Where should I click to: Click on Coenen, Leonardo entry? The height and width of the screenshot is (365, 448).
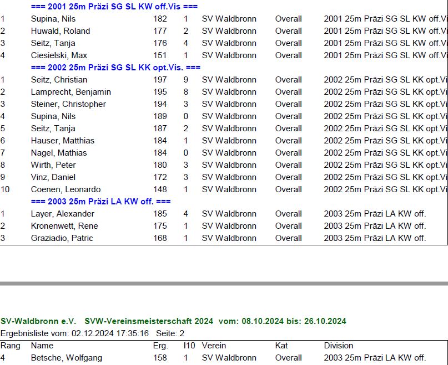66,189
